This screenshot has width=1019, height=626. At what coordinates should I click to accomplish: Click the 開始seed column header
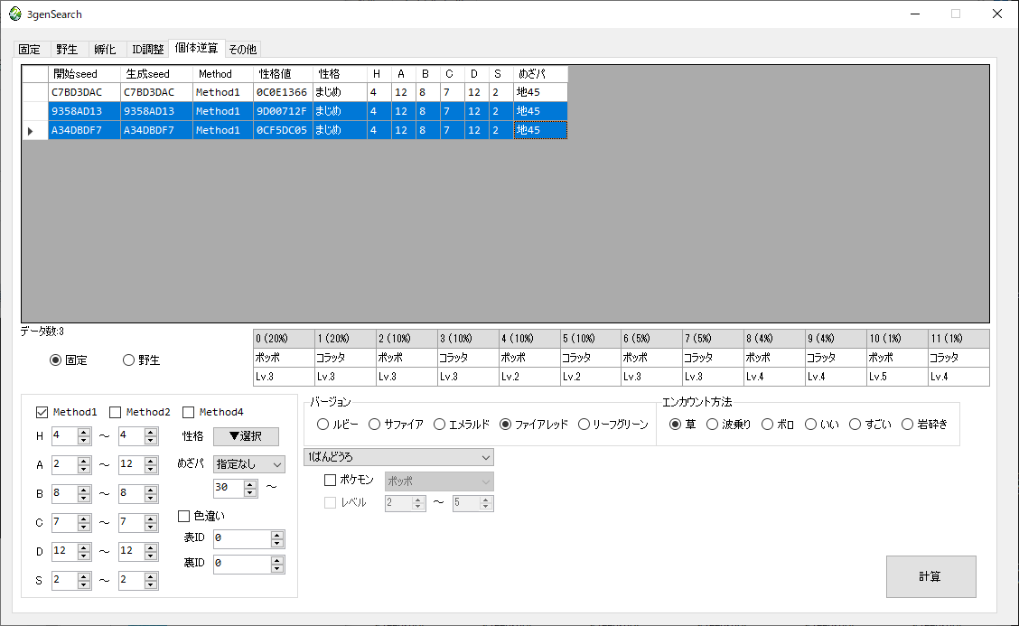[x=85, y=74]
